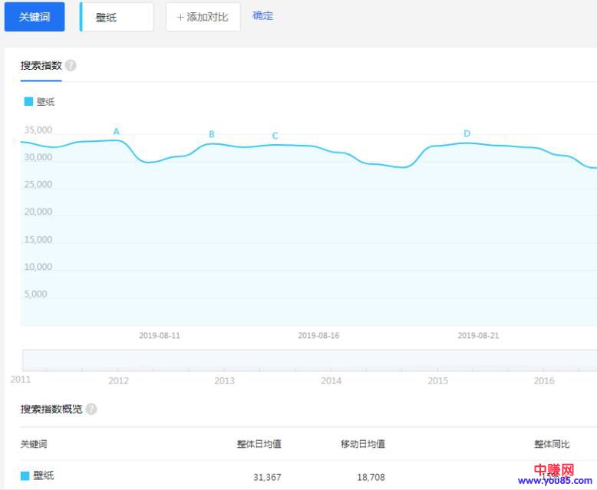
Task: Click marker B on the chart
Action: (212, 135)
